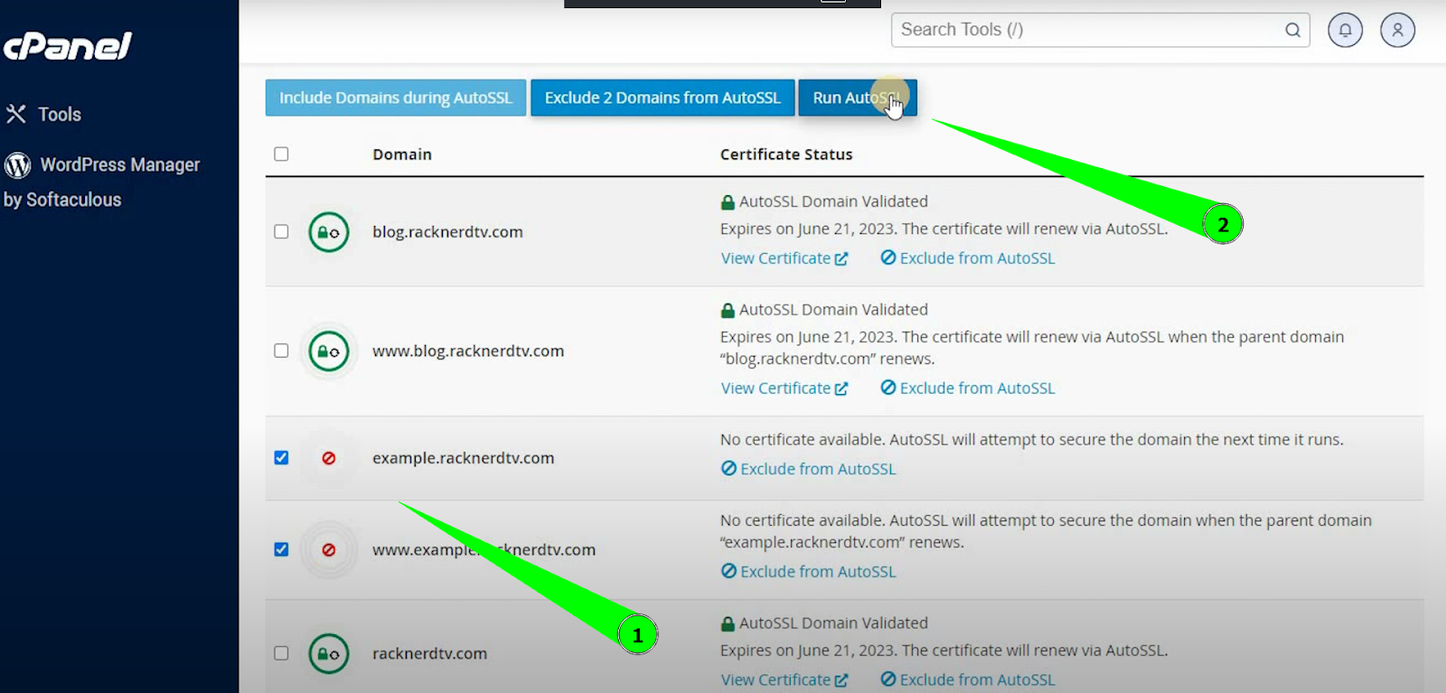Image resolution: width=1446 pixels, height=693 pixels.
Task: Exclude example.racknerdtv.com from AutoSSL
Action: tap(809, 469)
